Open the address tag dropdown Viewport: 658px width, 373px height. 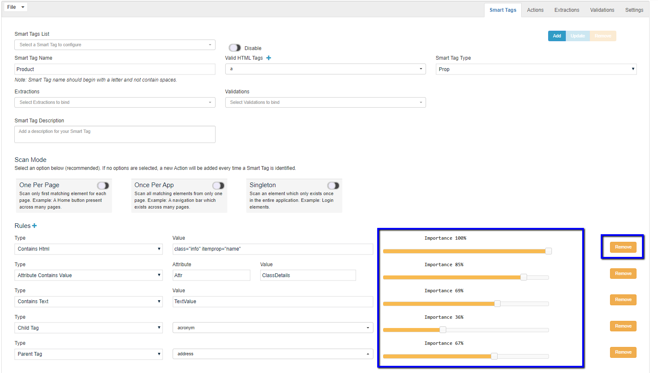(273, 354)
